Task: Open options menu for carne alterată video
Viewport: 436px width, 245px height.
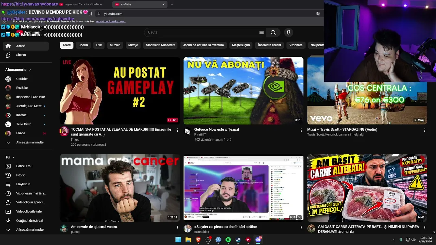Action: [425, 227]
